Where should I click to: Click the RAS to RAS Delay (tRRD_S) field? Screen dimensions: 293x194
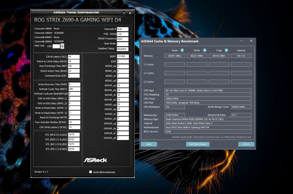pos(74,103)
